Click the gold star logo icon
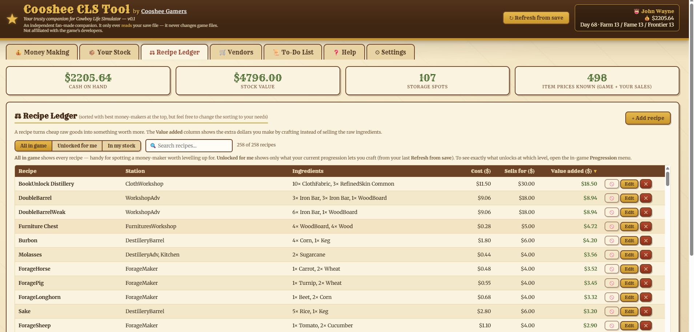Image resolution: width=694 pixels, height=332 pixels. click(12, 19)
